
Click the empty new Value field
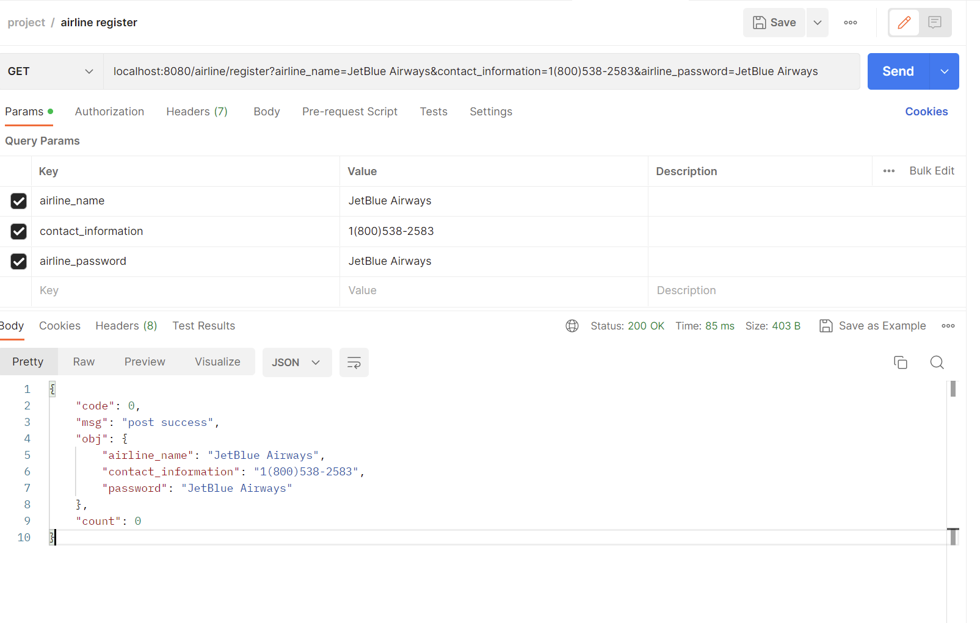coord(494,291)
